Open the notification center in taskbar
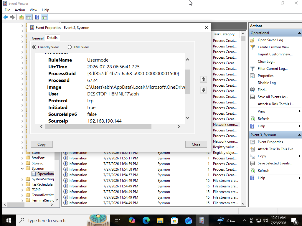Image resolution: width=302 pixels, height=226 pixels. click(294, 220)
